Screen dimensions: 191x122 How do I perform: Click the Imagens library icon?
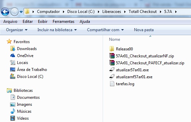pos(13,104)
